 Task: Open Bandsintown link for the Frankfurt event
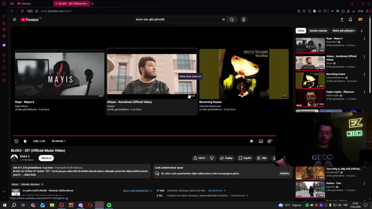coord(239,196)
